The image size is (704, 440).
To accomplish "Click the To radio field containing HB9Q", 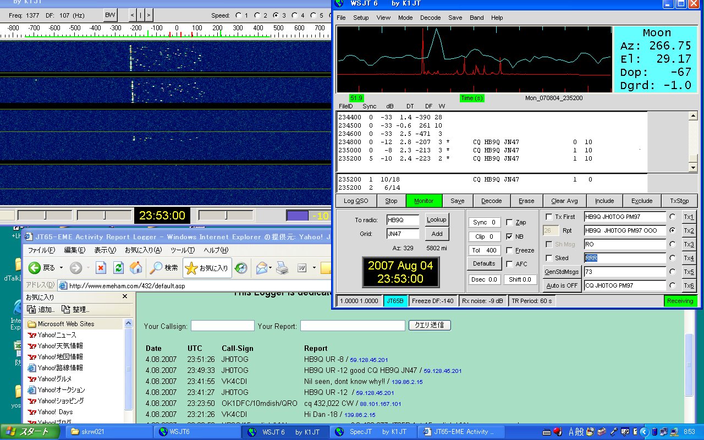I will coord(403,219).
